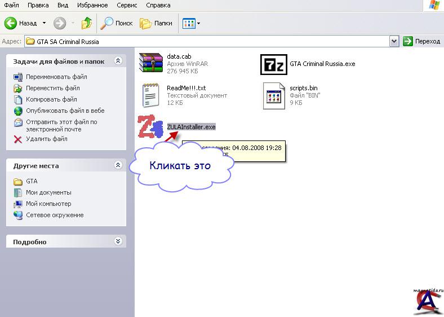
Task: Click the ZULAInstaller.exe red Z icon
Action: [150, 127]
